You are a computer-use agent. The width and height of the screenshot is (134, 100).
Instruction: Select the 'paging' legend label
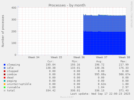12,81
